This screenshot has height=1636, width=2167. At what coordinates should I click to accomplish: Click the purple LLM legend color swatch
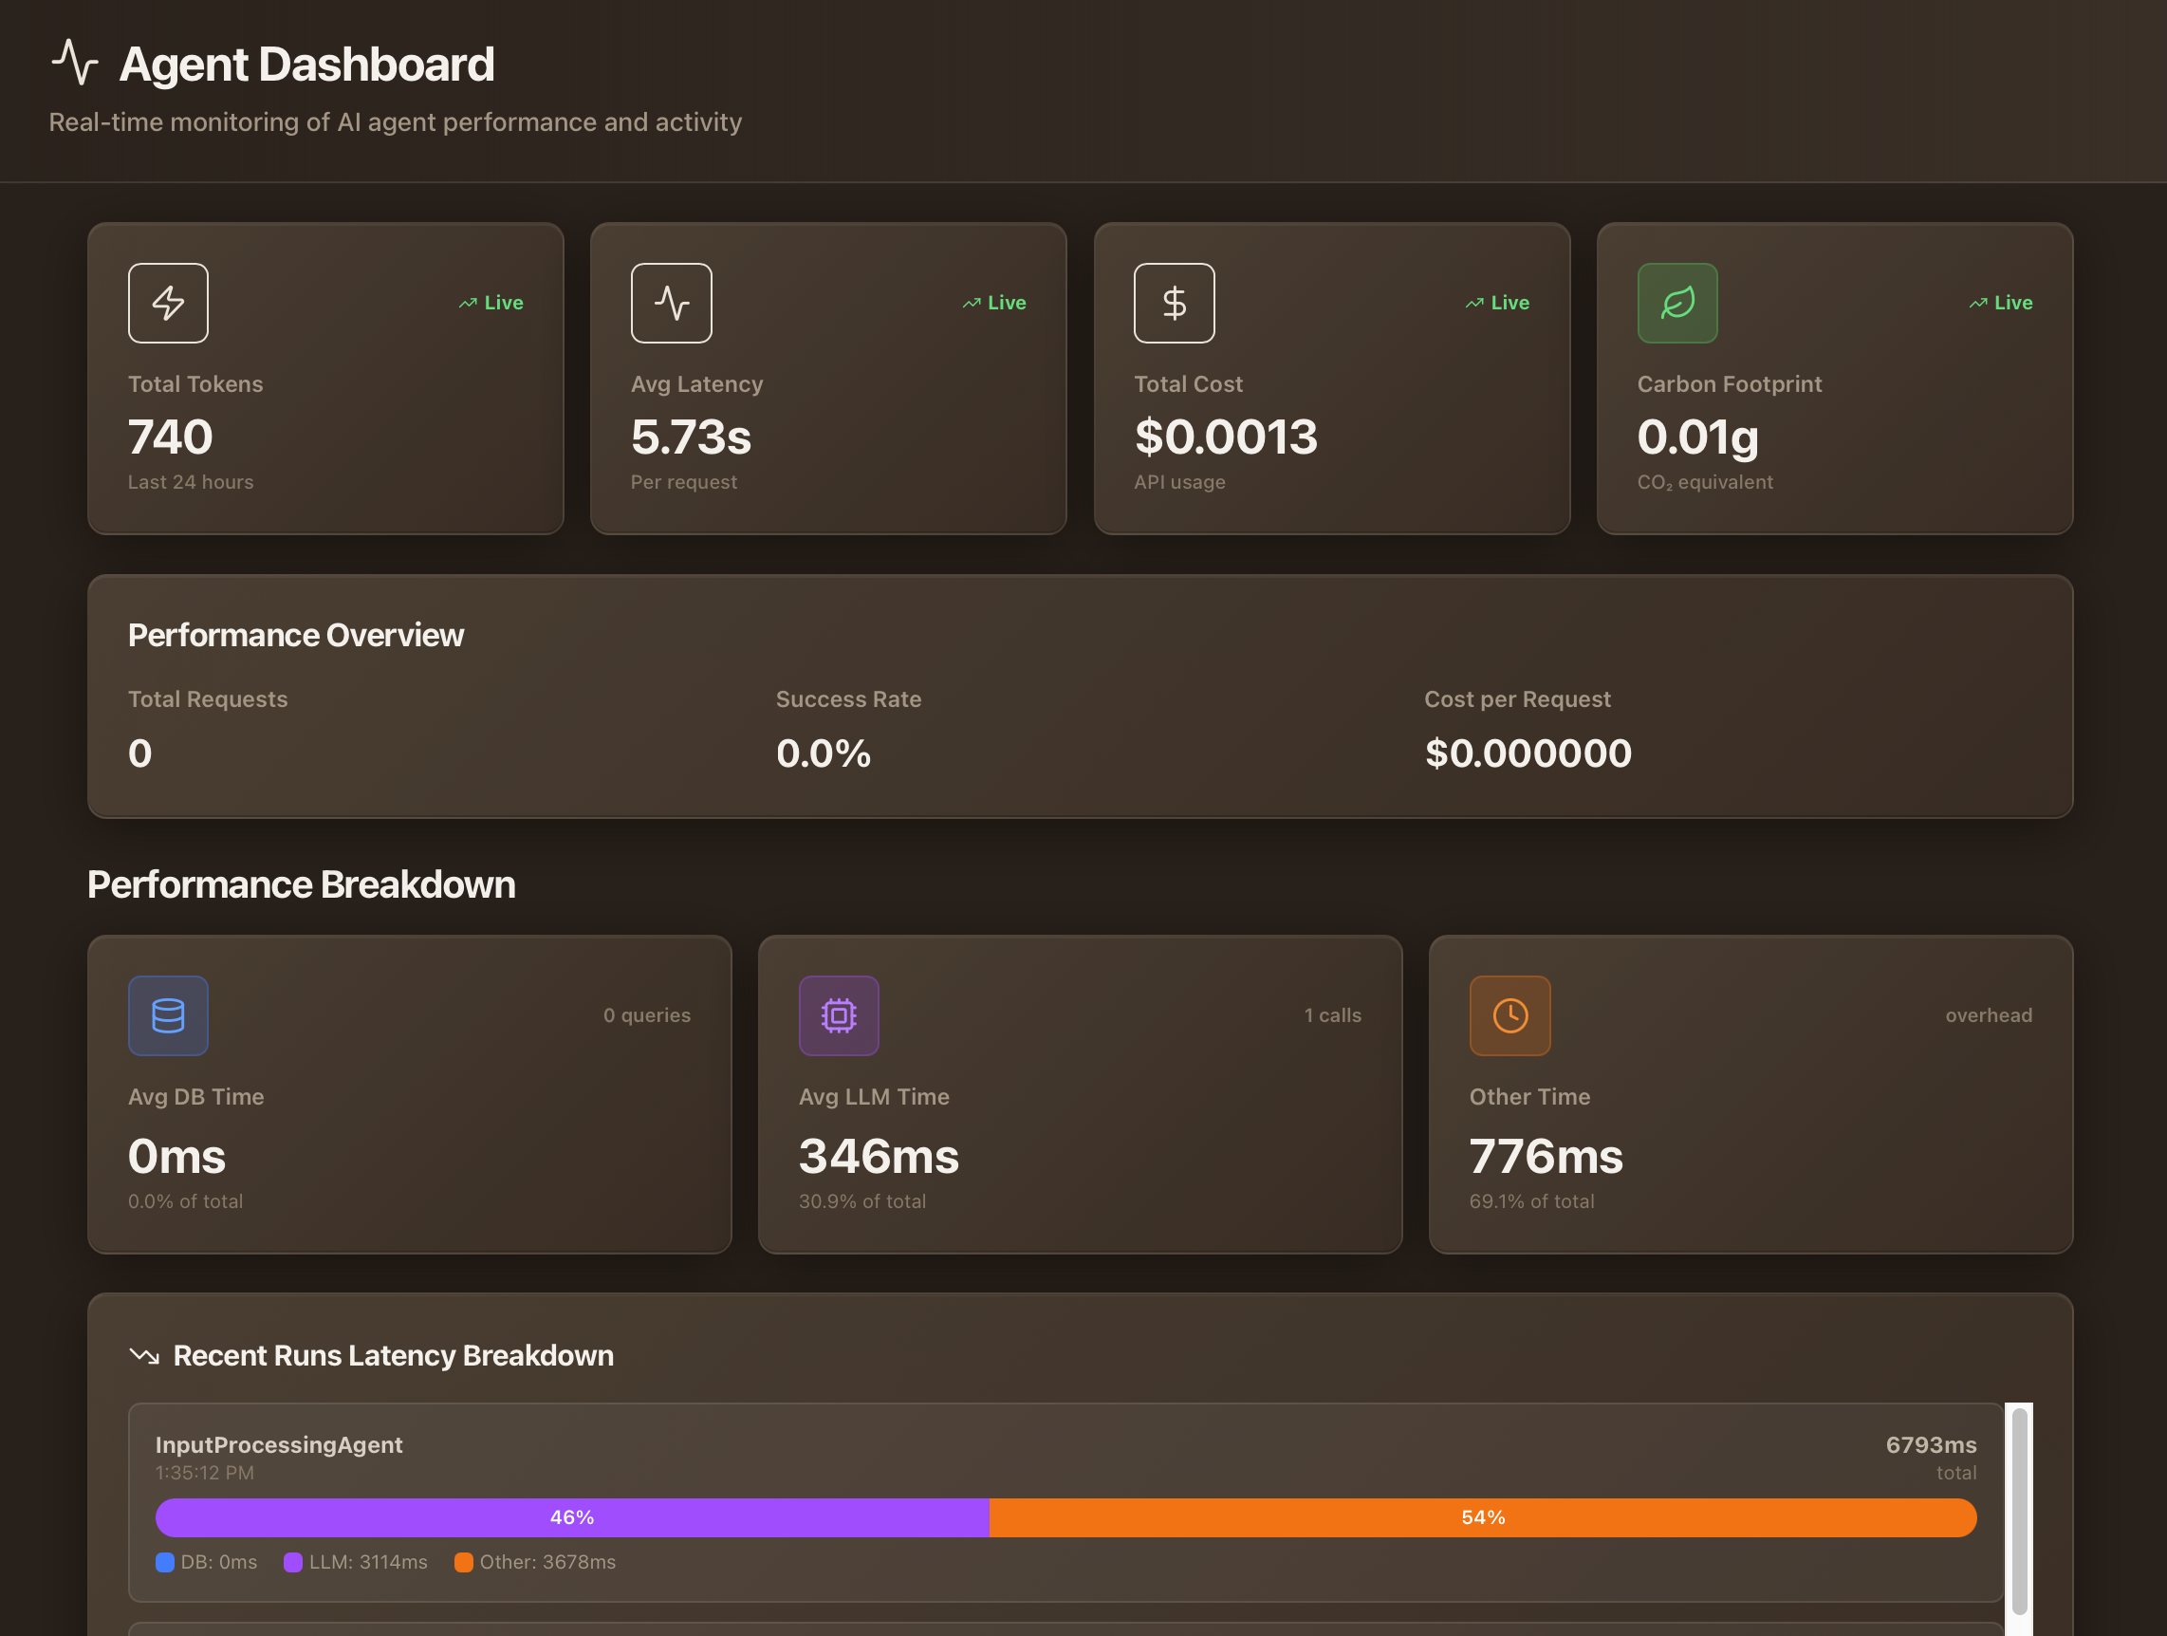click(x=293, y=1563)
